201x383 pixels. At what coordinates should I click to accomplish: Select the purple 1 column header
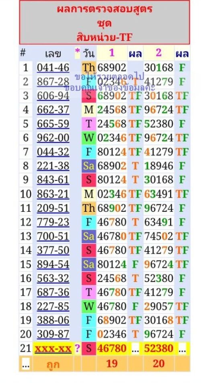(112, 53)
